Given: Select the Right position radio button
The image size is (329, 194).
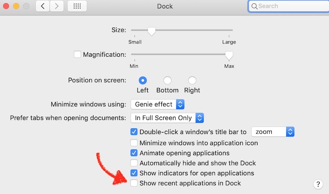Looking at the screenshot, I should point(192,80).
